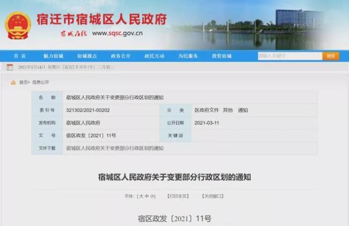Click the orange home icon in the breadcrumb
The height and width of the screenshot is (226, 349).
click(13, 82)
